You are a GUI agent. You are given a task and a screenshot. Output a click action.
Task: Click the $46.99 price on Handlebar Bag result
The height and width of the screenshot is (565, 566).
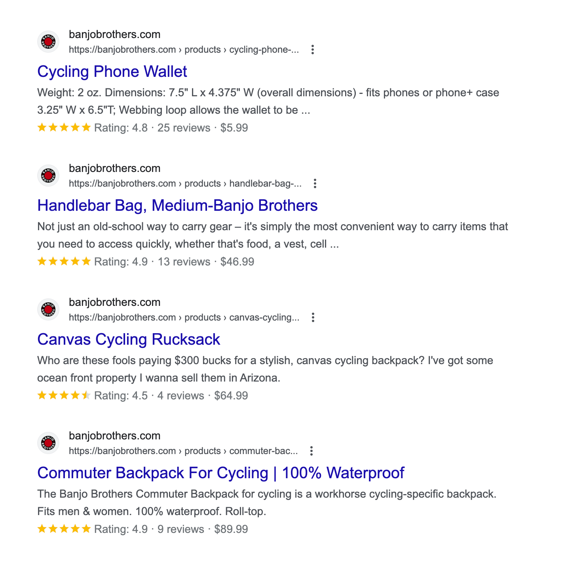(x=237, y=262)
